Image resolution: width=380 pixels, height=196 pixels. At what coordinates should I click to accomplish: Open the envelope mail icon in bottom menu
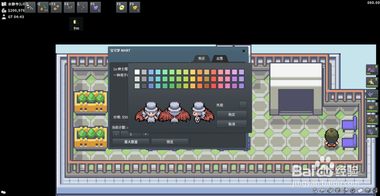tap(360, 190)
